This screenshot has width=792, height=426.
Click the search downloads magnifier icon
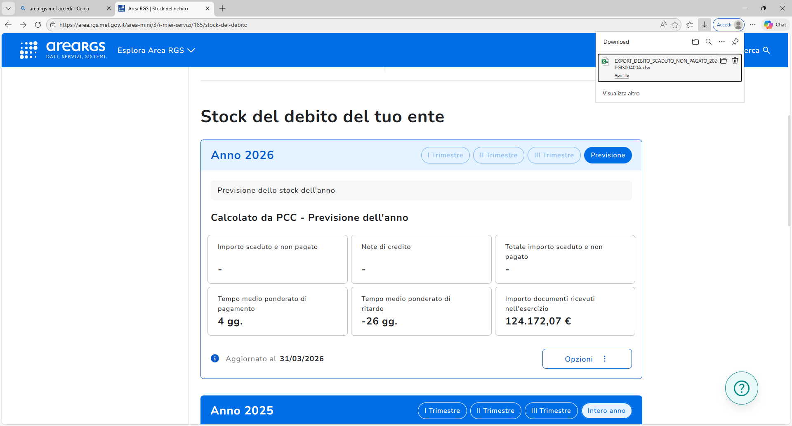pyautogui.click(x=709, y=42)
